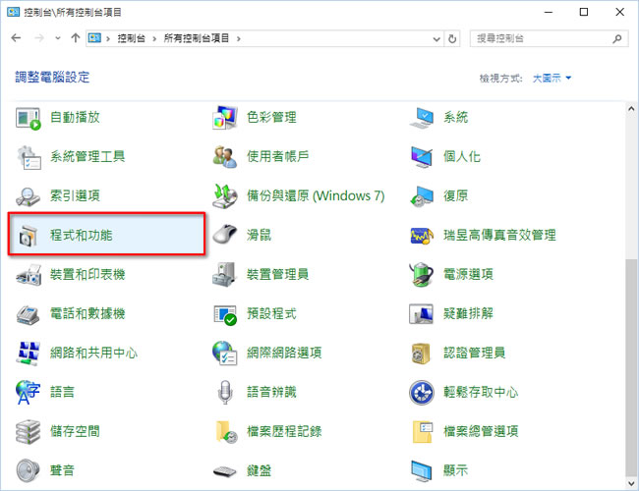Open the 檔案總管選項 icon

click(x=422, y=432)
